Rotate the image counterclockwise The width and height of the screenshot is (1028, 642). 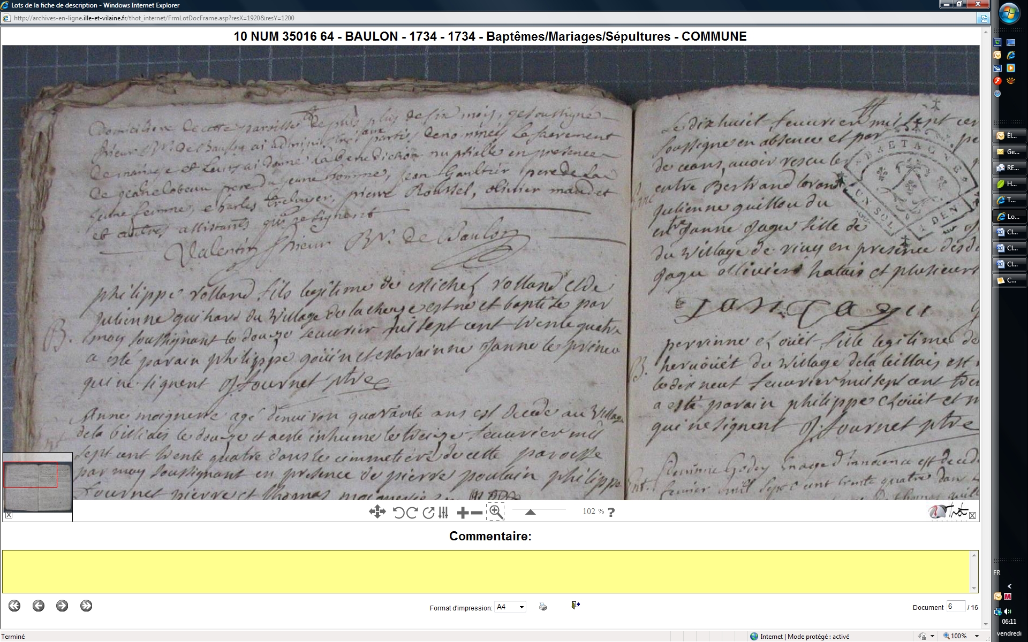398,513
